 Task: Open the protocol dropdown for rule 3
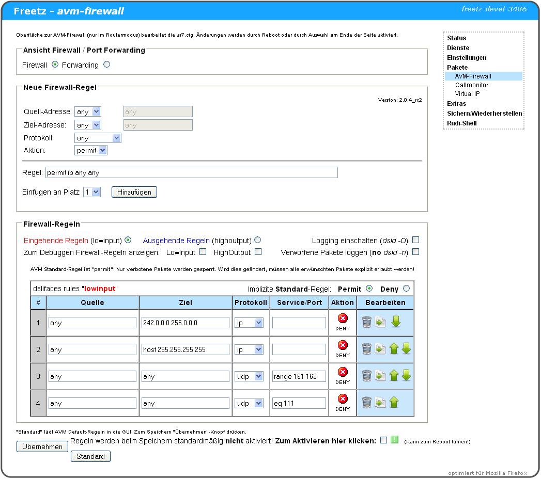point(249,376)
